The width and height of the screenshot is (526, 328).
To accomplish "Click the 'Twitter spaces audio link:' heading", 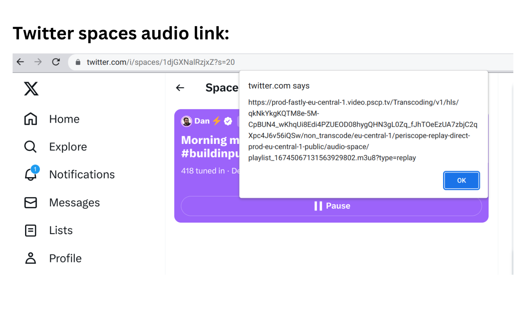I will tap(121, 33).
